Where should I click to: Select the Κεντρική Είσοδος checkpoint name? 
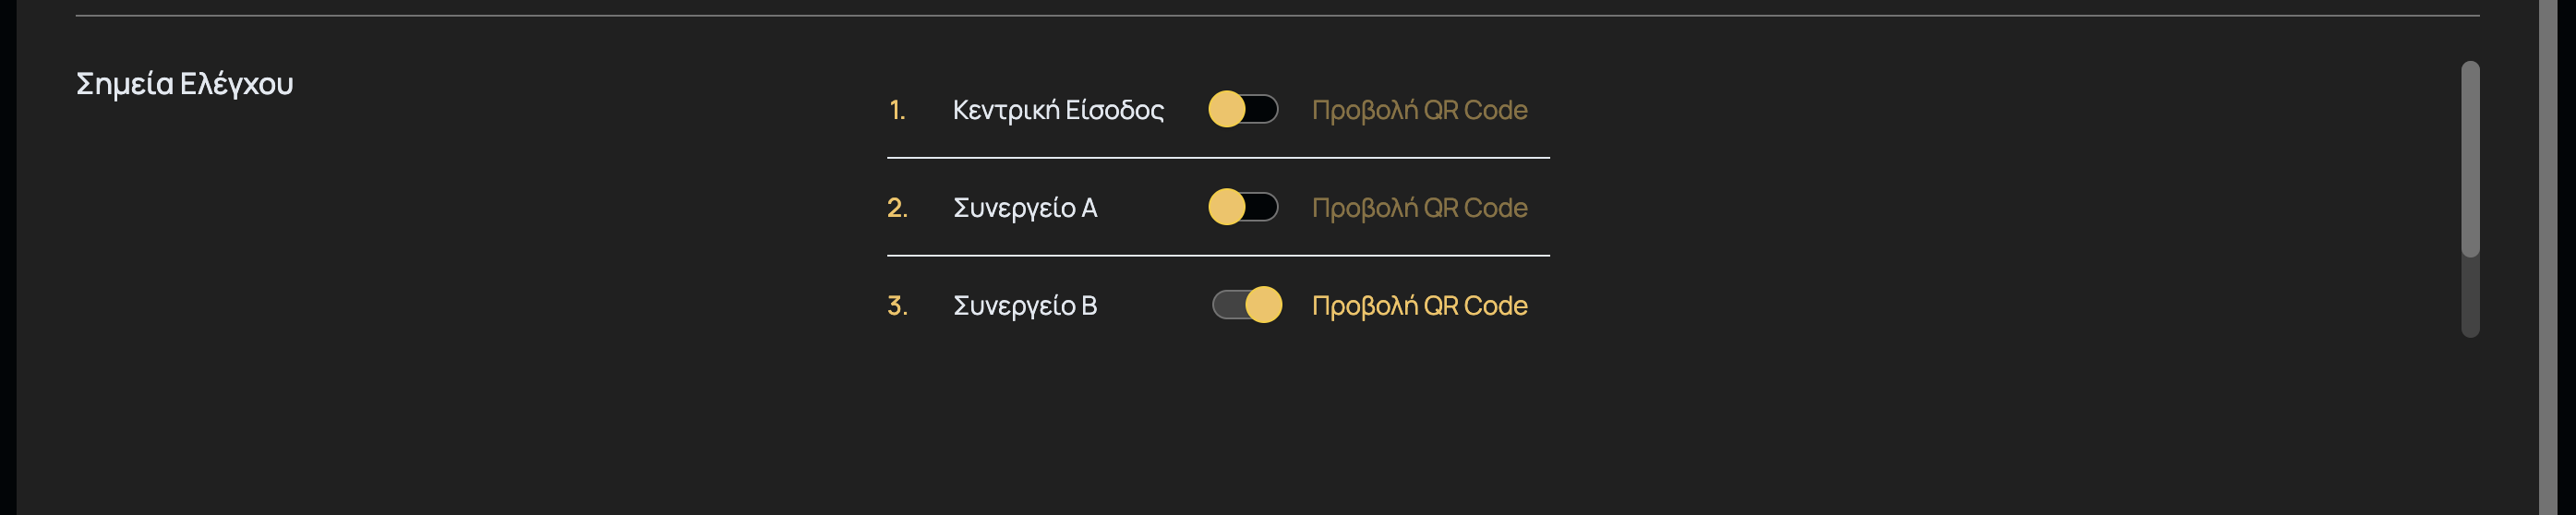click(x=1058, y=110)
